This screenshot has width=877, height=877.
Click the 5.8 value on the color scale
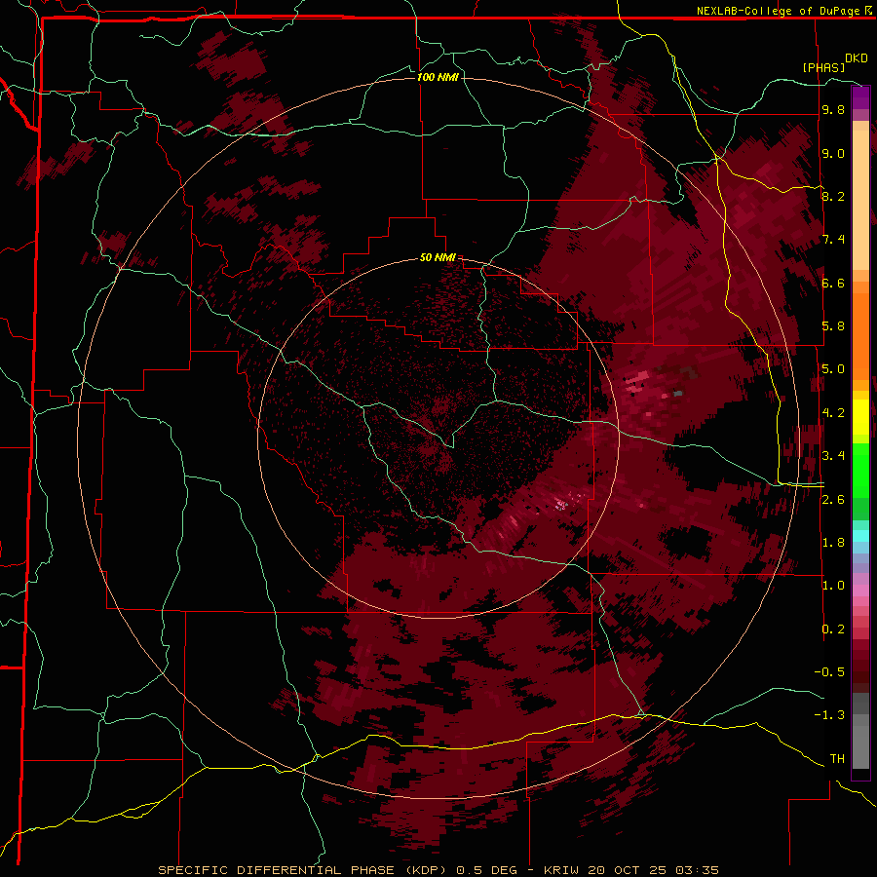pyautogui.click(x=833, y=326)
